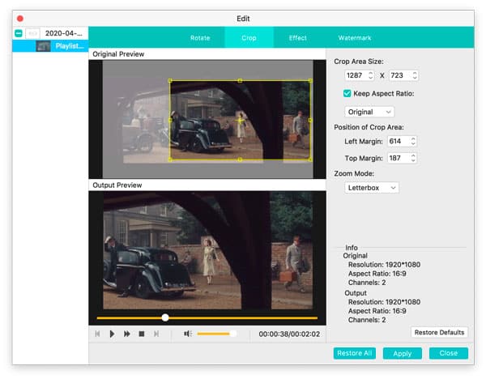Switch to the Rotate tab
Image resolution: width=486 pixels, height=379 pixels.
click(200, 38)
